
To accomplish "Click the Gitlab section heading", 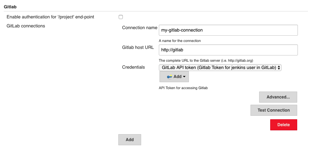I will pyautogui.click(x=10, y=7).
